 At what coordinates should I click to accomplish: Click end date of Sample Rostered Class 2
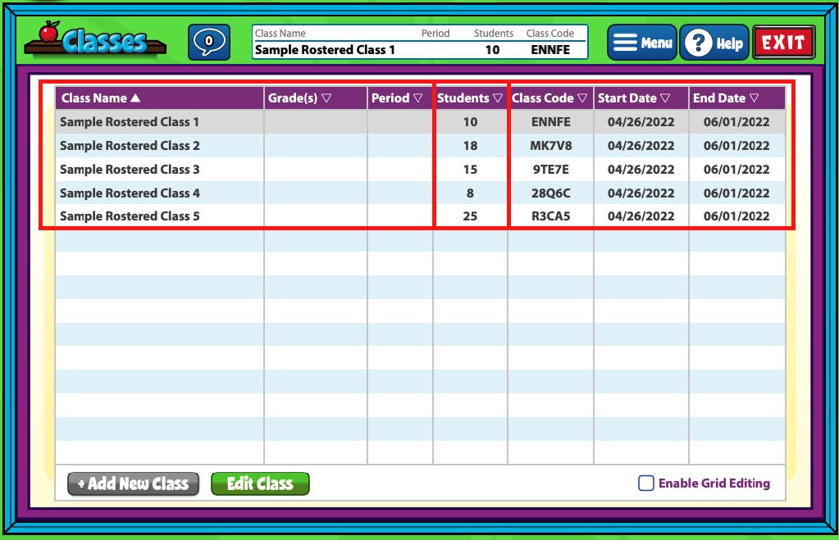[736, 145]
